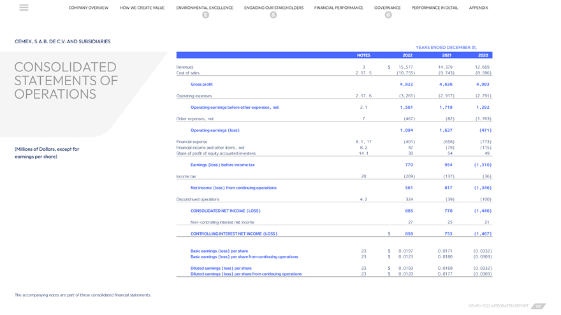Screen dimensions: 561x315
Task: Click the note reference 14.1
Action: (363, 153)
